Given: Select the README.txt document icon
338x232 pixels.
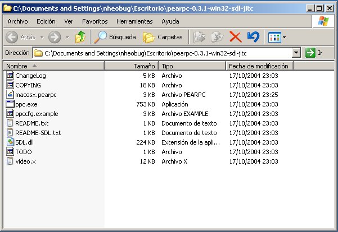Looking at the screenshot, I should coord(10,123).
